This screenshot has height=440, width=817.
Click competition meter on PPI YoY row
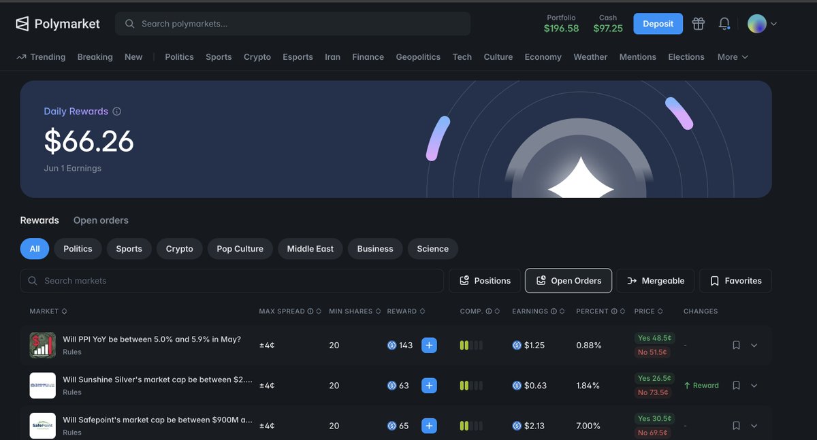[x=471, y=345]
